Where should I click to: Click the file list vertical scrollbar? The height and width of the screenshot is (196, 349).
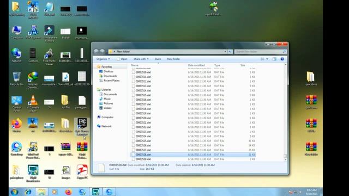[x=286, y=112]
